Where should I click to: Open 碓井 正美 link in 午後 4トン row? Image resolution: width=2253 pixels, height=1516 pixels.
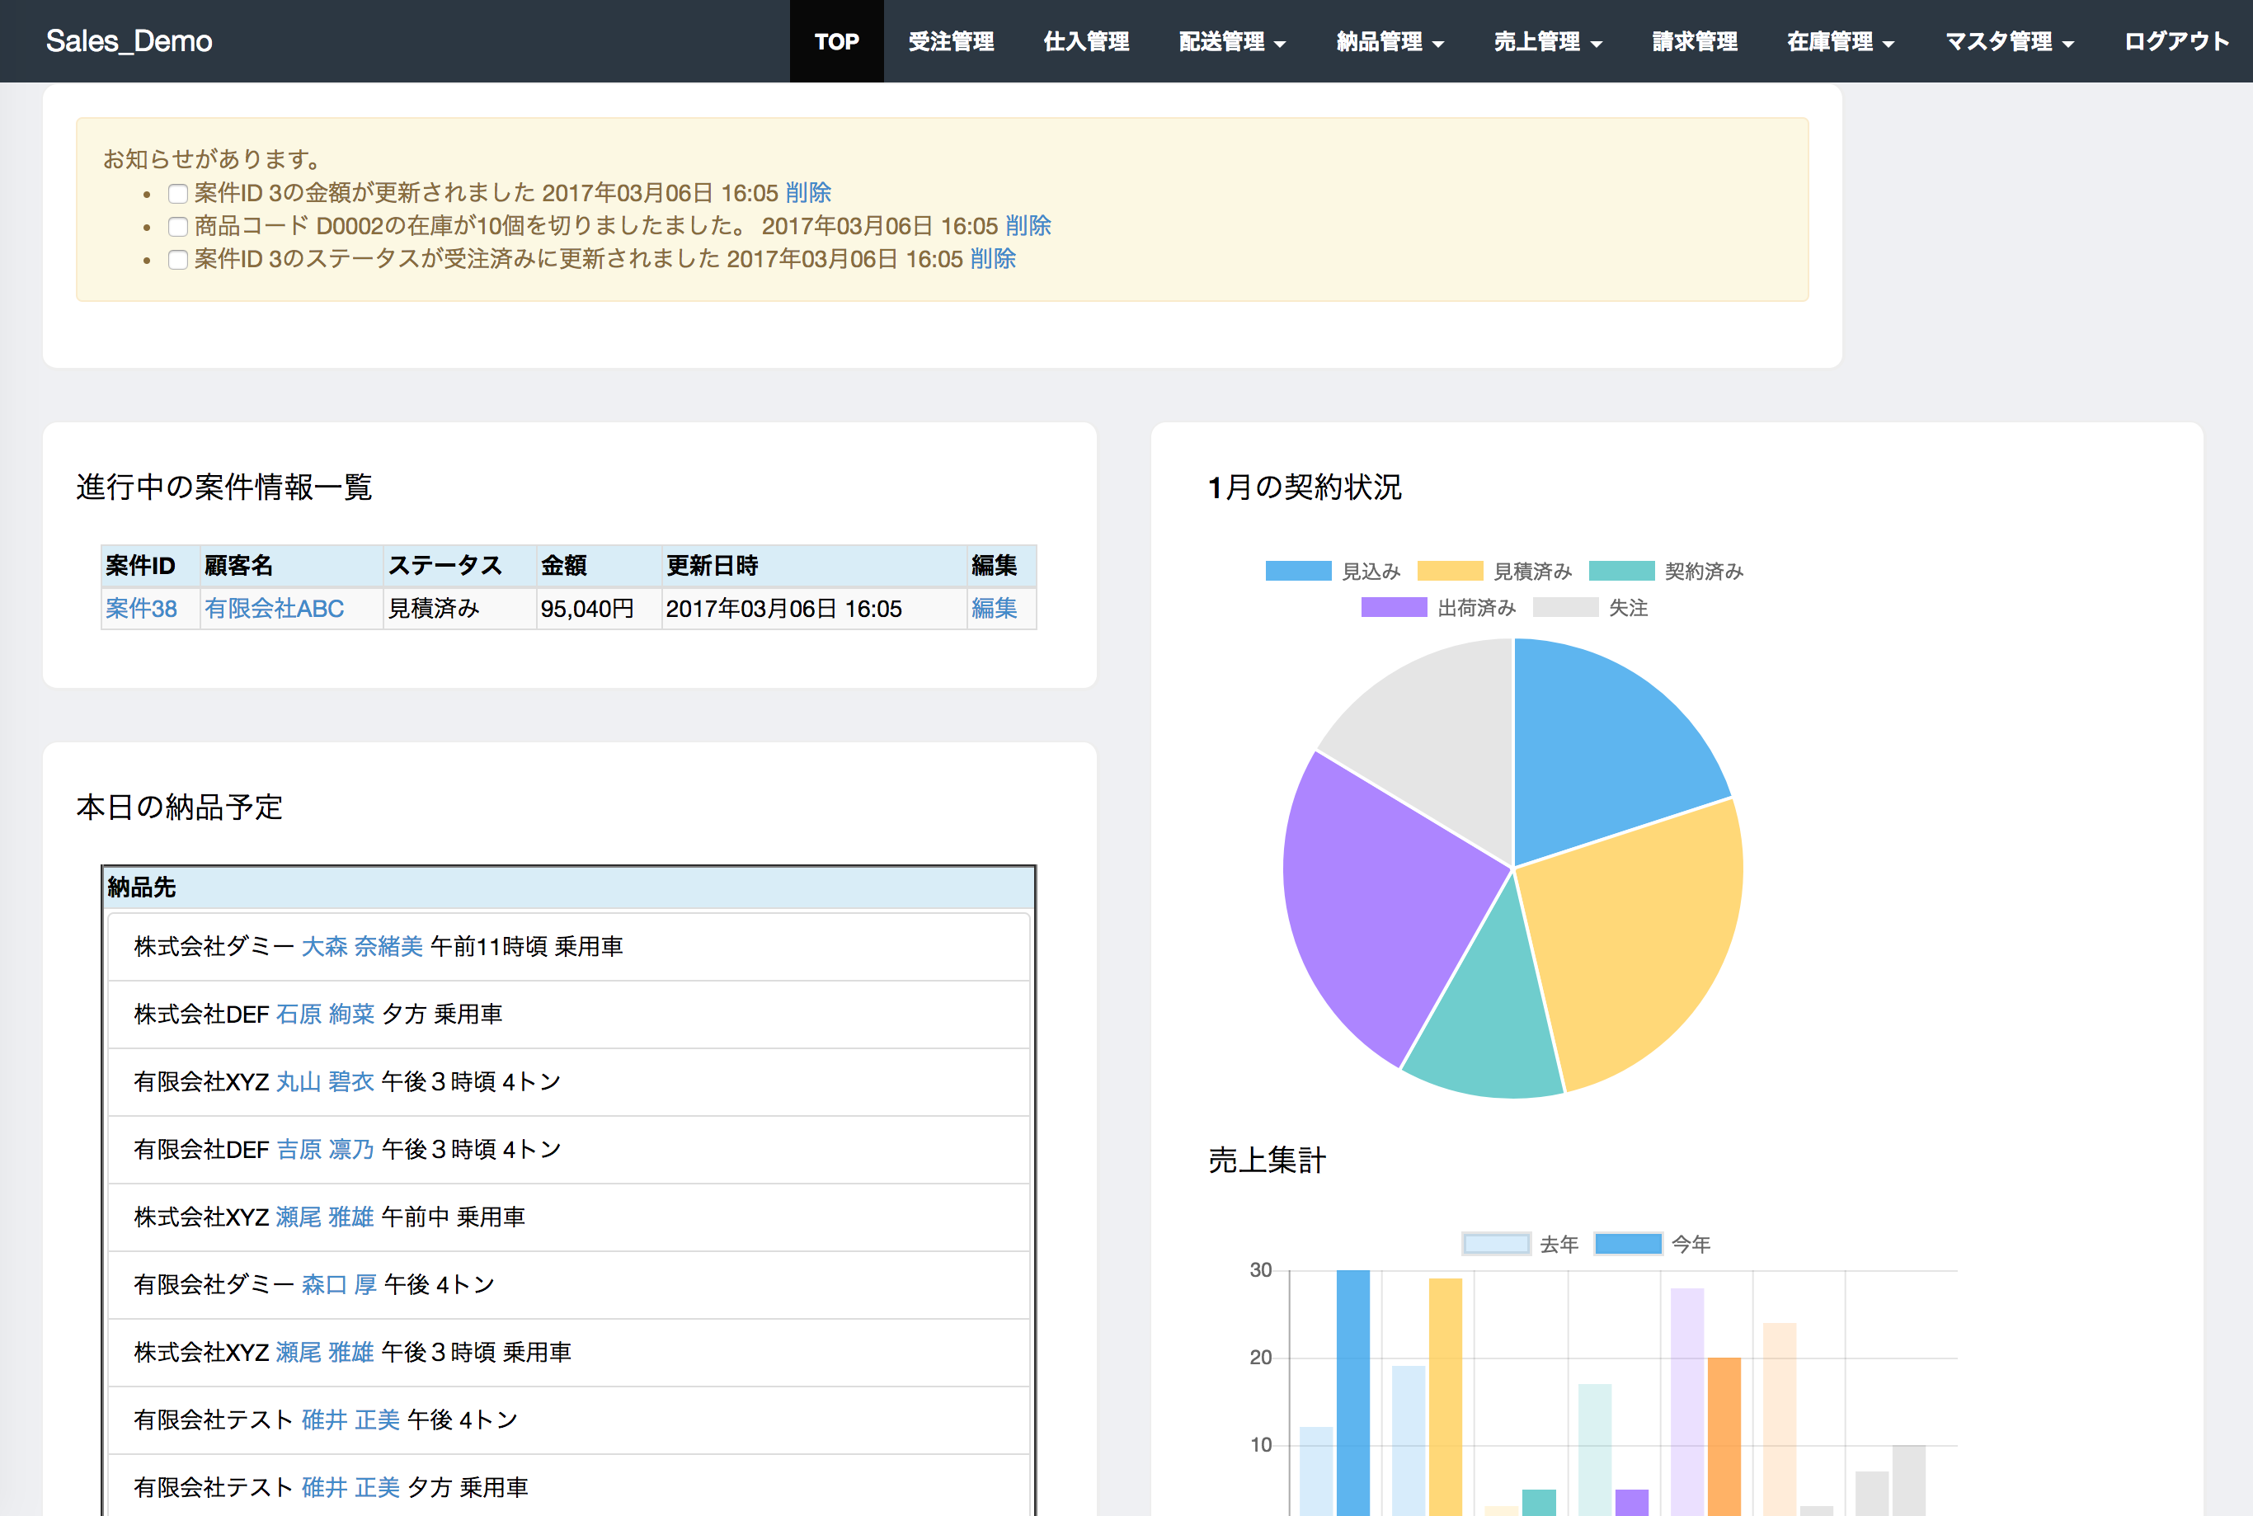pyautogui.click(x=350, y=1420)
